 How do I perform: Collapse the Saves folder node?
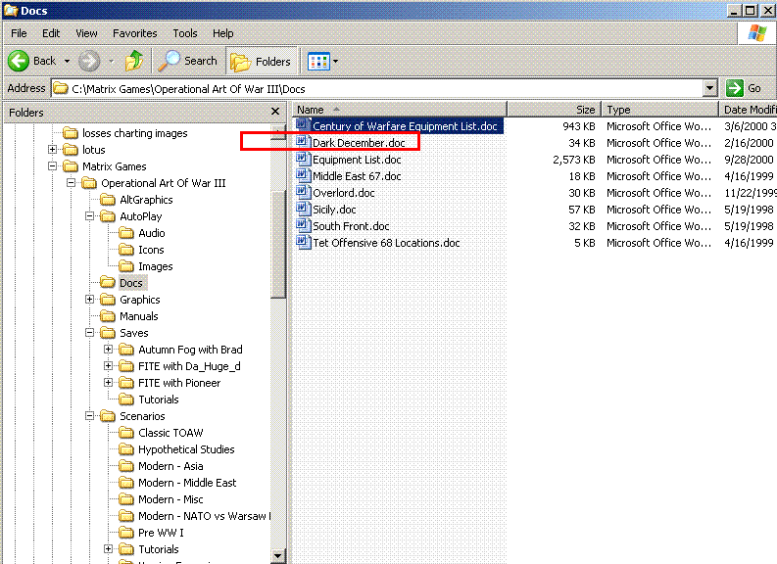pyautogui.click(x=90, y=332)
